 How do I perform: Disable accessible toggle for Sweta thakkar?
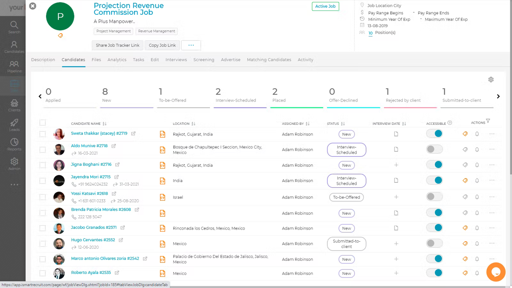(434, 134)
